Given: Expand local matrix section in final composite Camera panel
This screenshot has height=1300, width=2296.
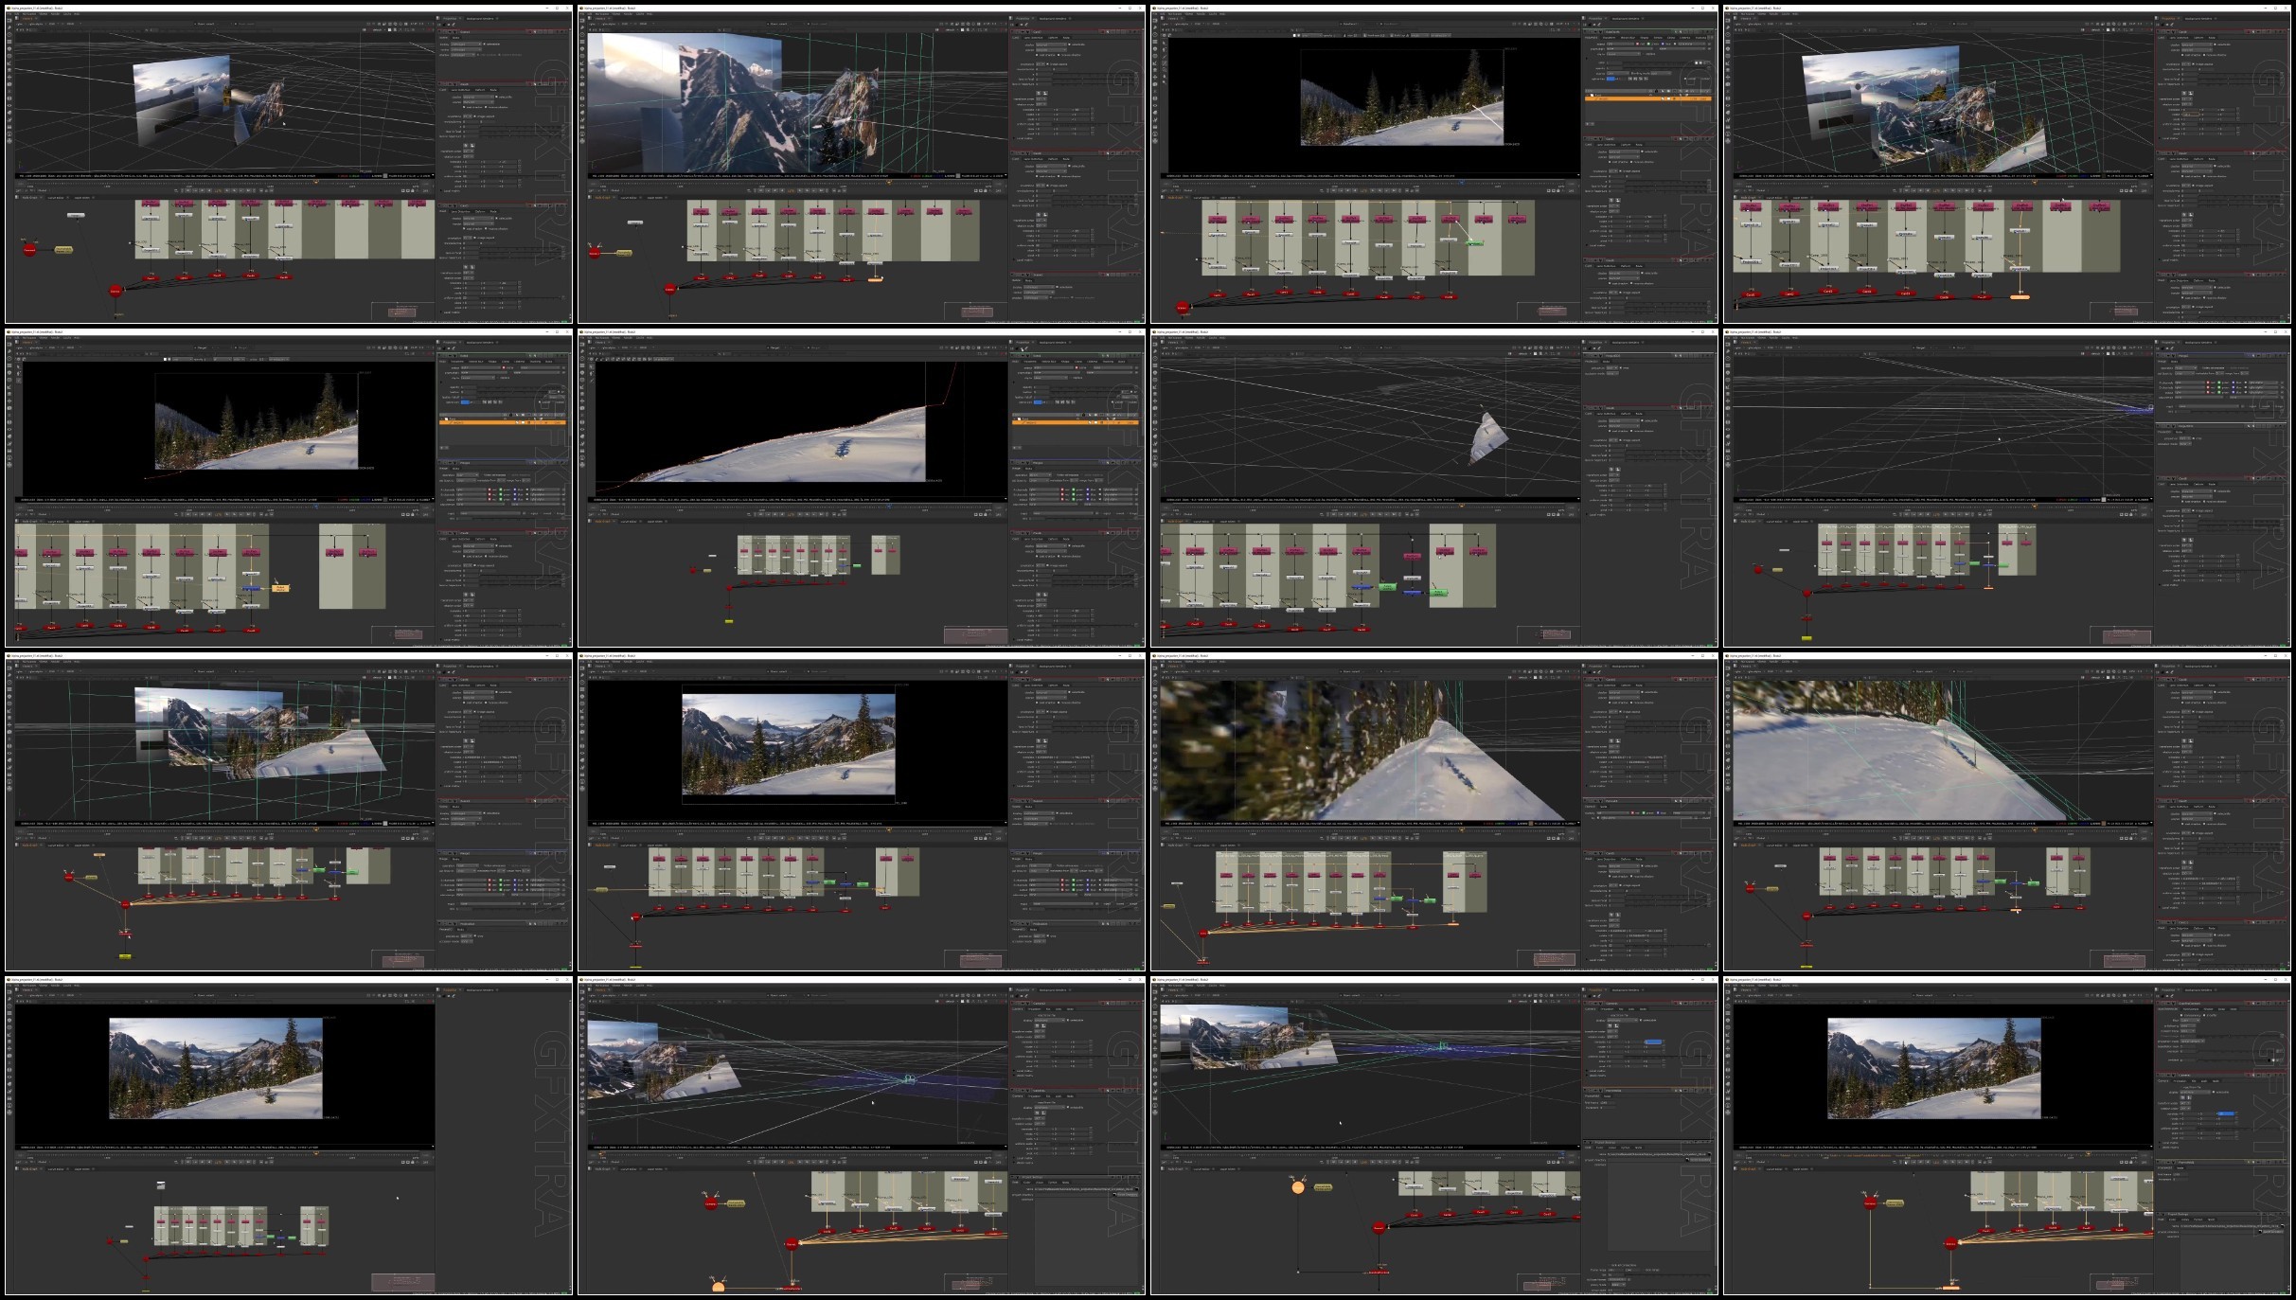Looking at the screenshot, I should (x=2168, y=1143).
